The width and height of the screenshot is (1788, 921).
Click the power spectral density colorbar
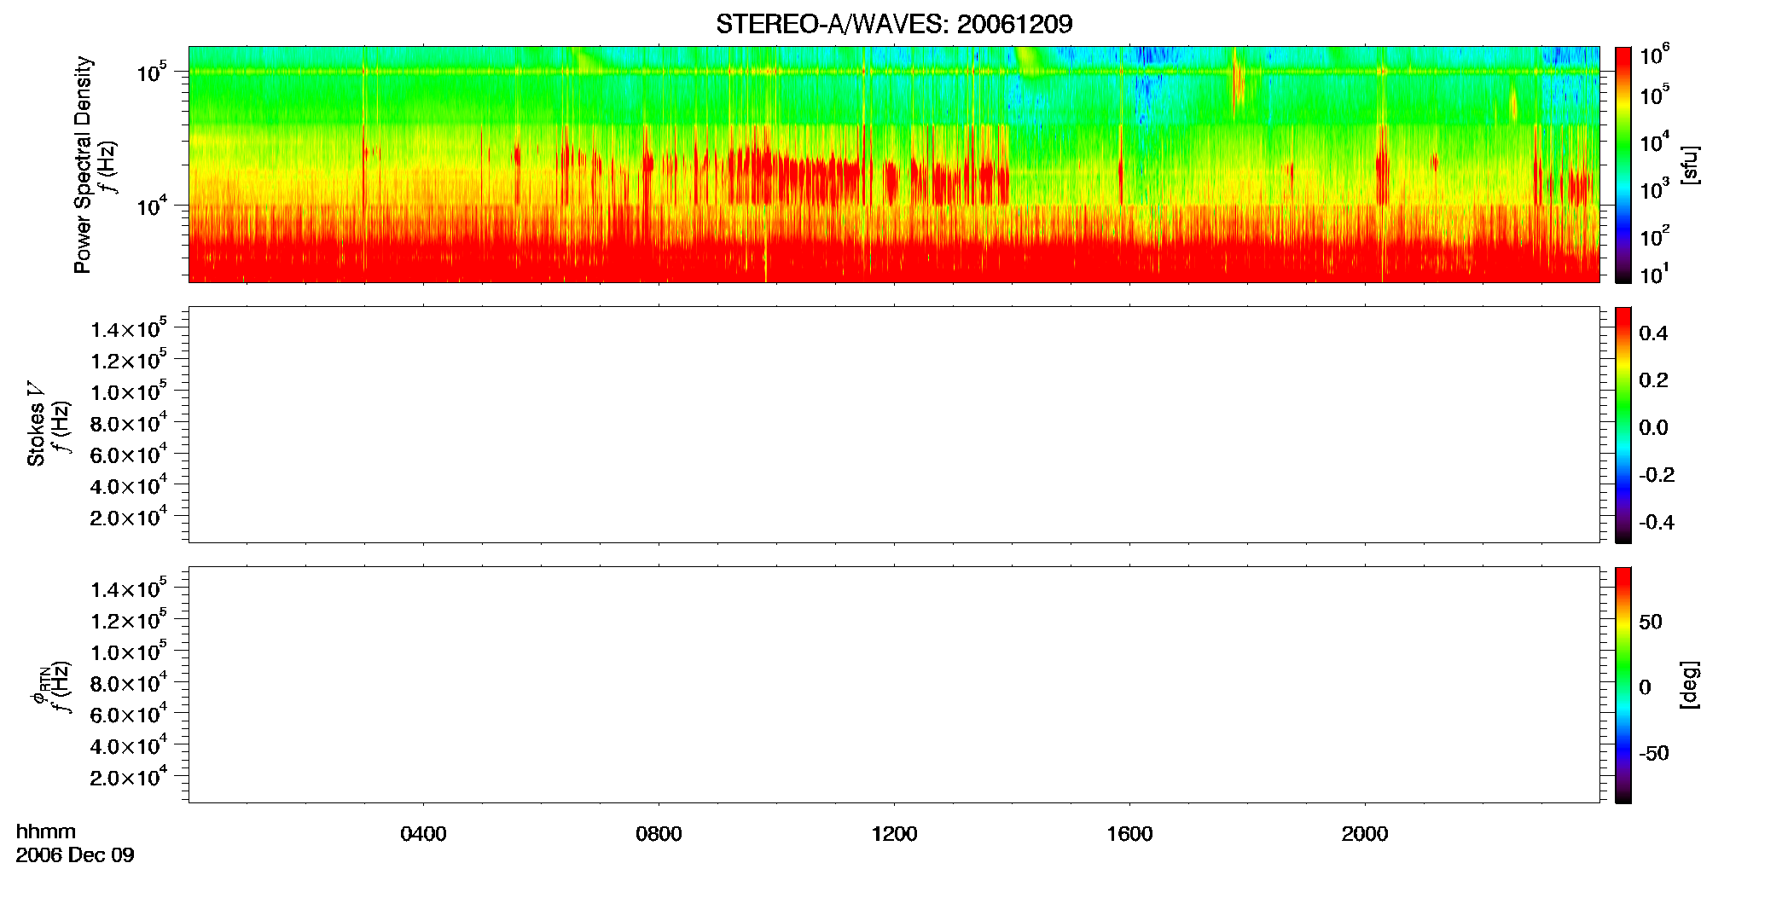coord(1623,165)
